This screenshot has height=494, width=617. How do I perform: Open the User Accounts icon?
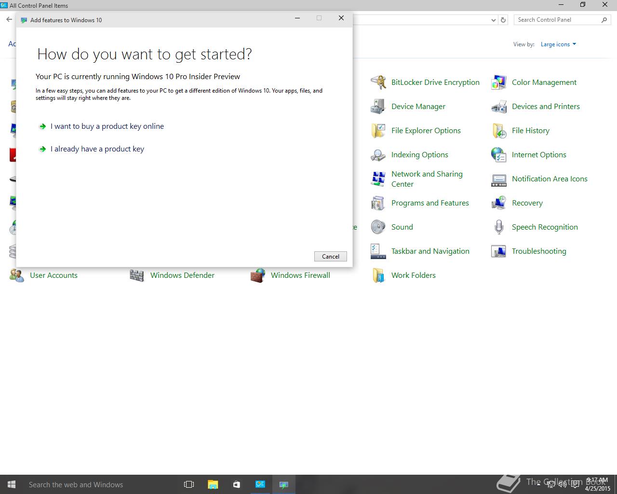click(17, 275)
